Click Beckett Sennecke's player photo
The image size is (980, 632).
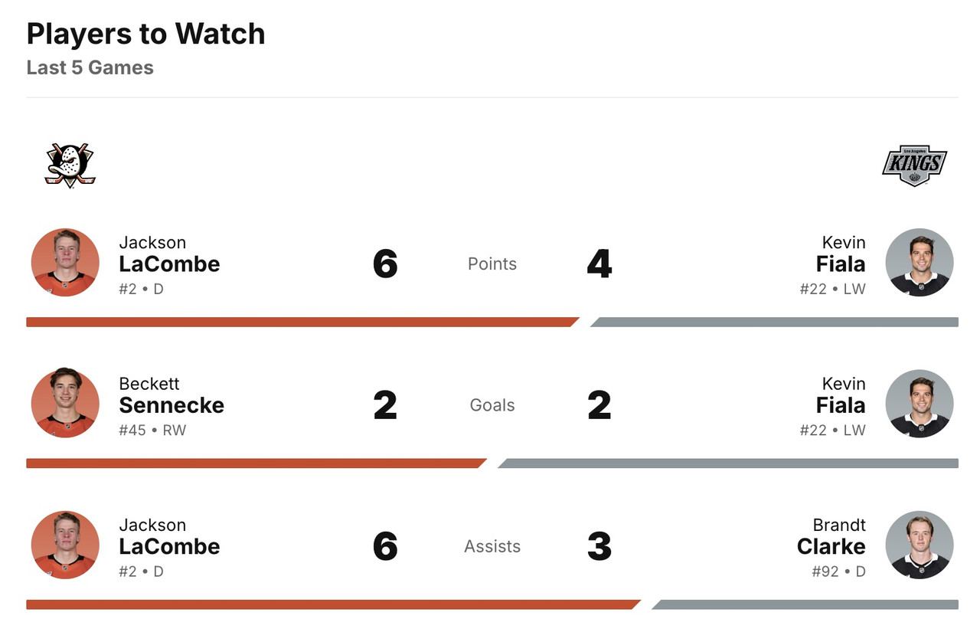pyautogui.click(x=65, y=404)
